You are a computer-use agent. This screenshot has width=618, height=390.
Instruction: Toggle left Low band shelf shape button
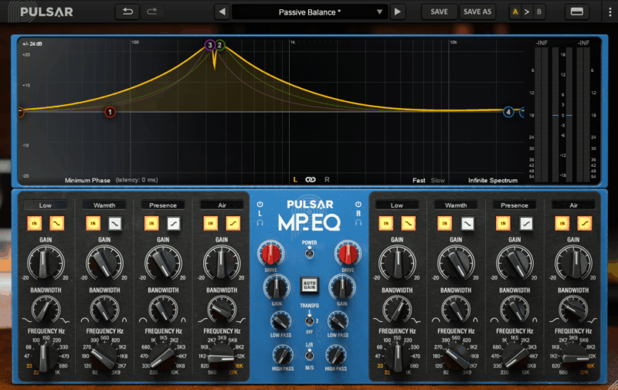point(57,223)
